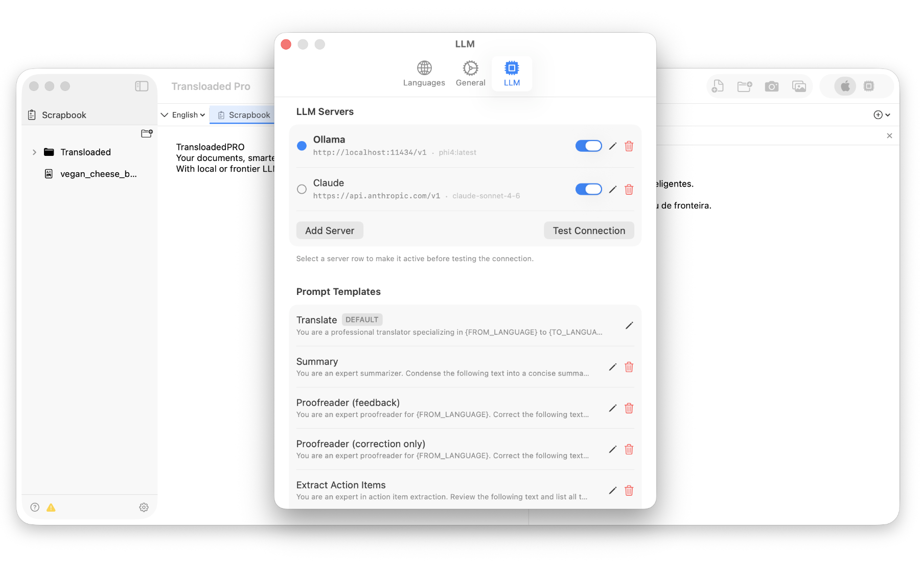The width and height of the screenshot is (920, 575).
Task: Click the warning triangle icon
Action: pos(51,507)
